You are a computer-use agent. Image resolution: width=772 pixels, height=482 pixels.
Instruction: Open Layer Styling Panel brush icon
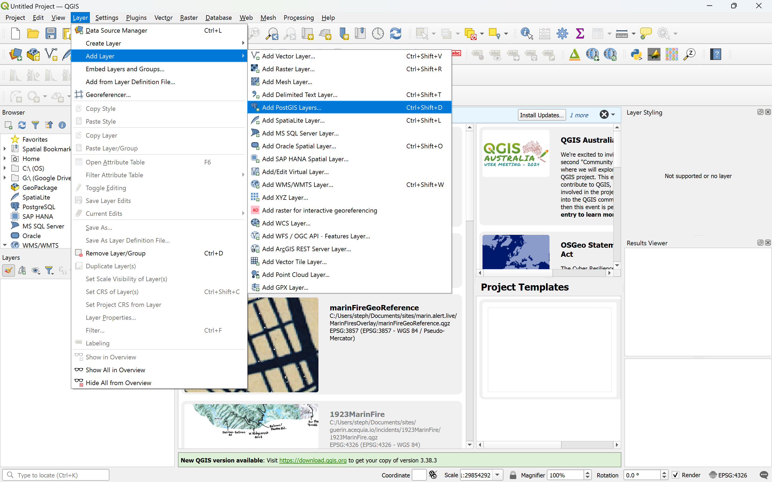[8, 271]
